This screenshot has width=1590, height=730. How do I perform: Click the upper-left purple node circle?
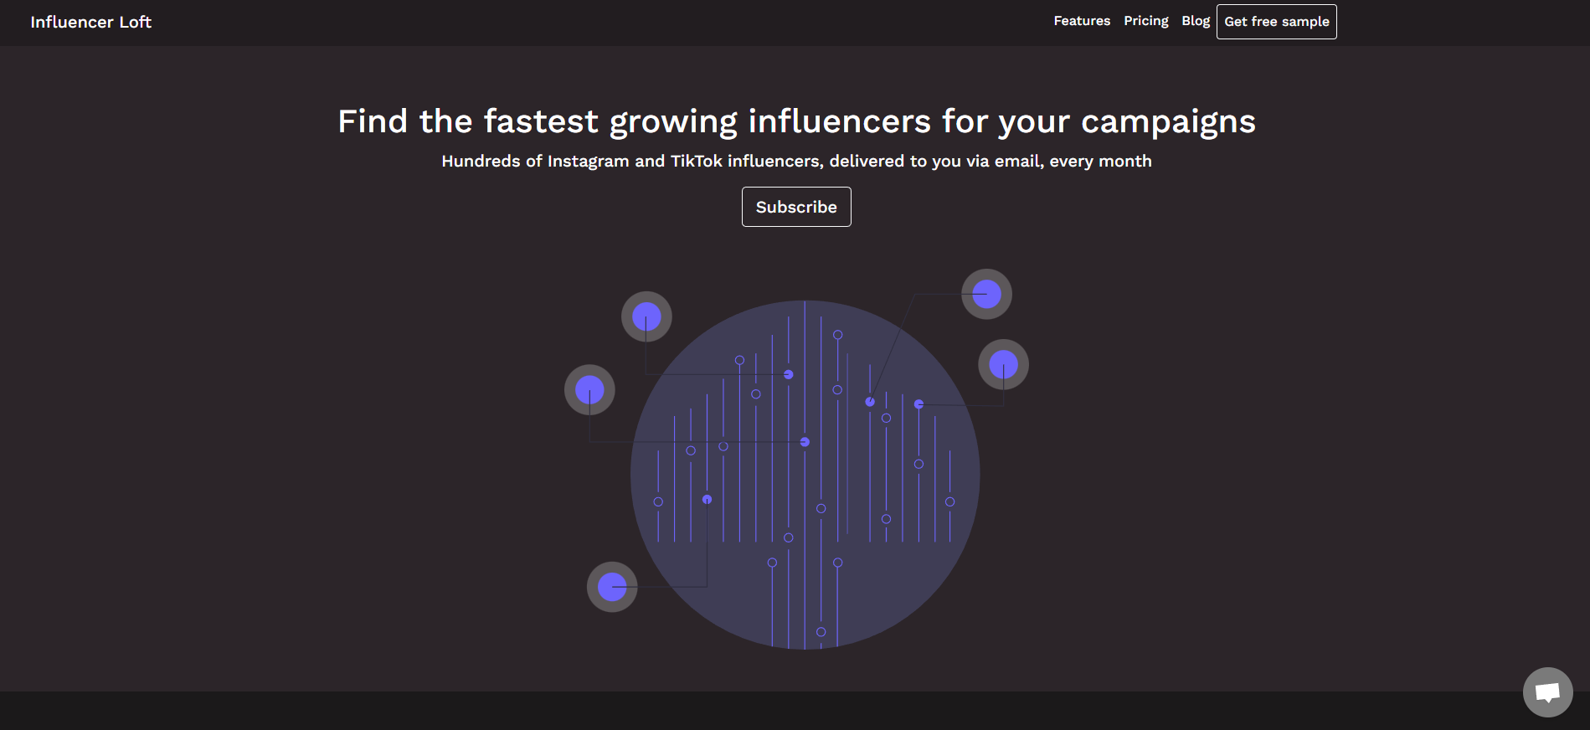646,316
